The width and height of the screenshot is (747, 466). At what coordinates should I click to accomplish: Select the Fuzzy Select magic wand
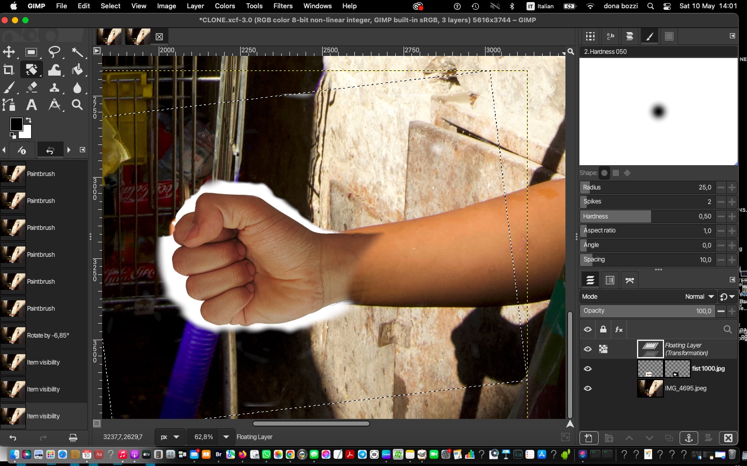(x=77, y=52)
